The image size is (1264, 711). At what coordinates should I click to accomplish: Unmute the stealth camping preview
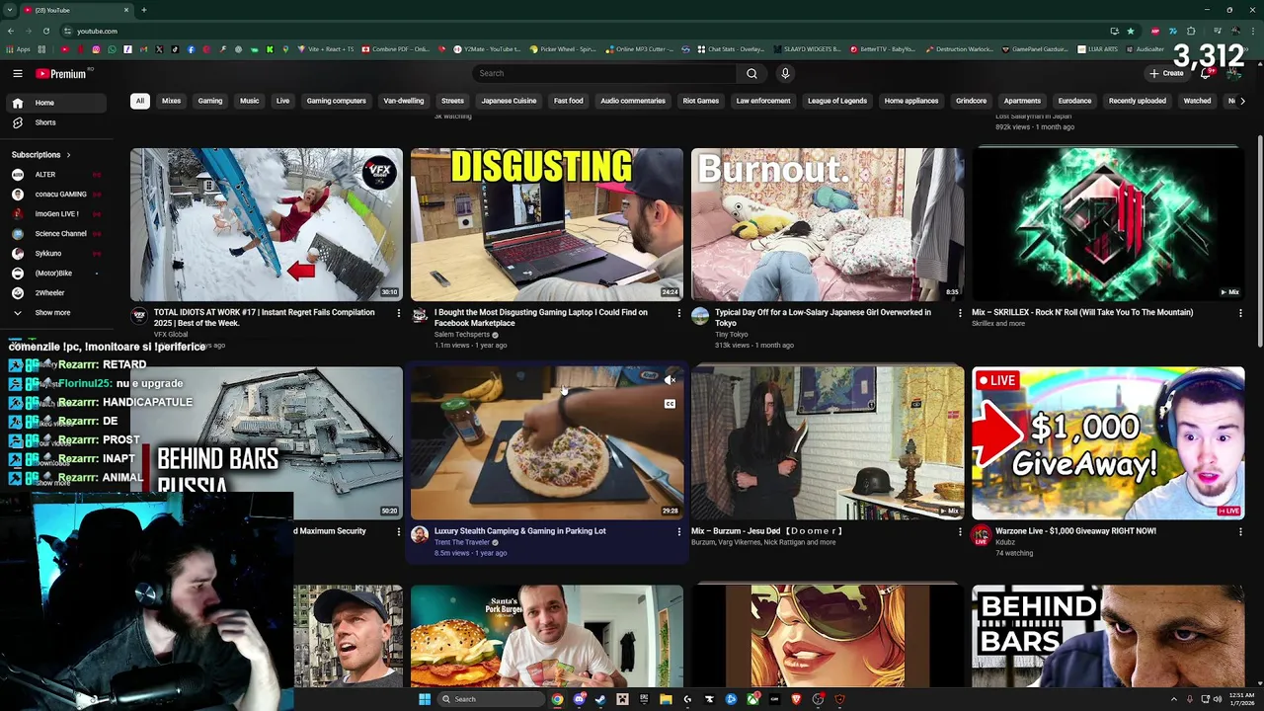670,380
